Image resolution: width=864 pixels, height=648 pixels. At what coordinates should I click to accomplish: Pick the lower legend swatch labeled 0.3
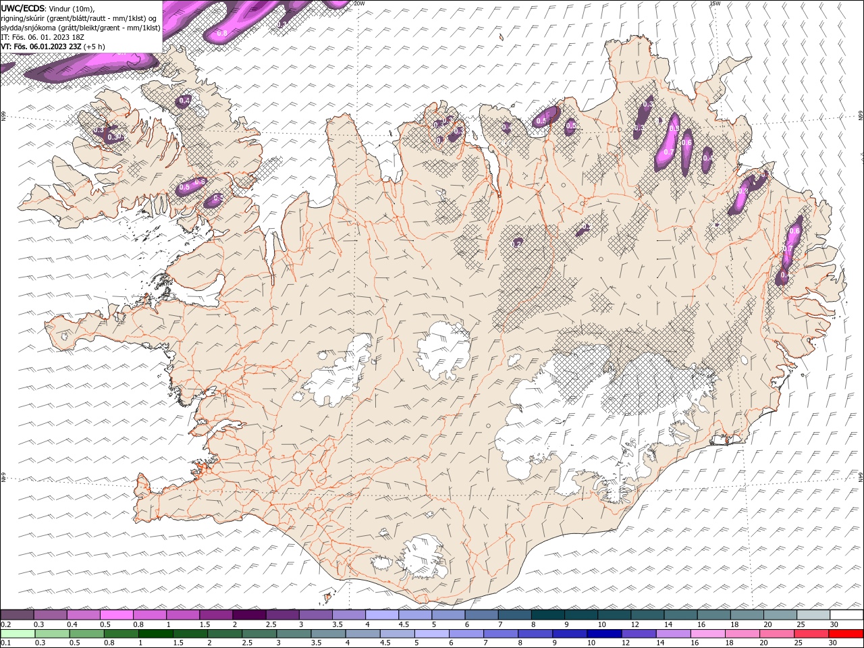coord(52,634)
